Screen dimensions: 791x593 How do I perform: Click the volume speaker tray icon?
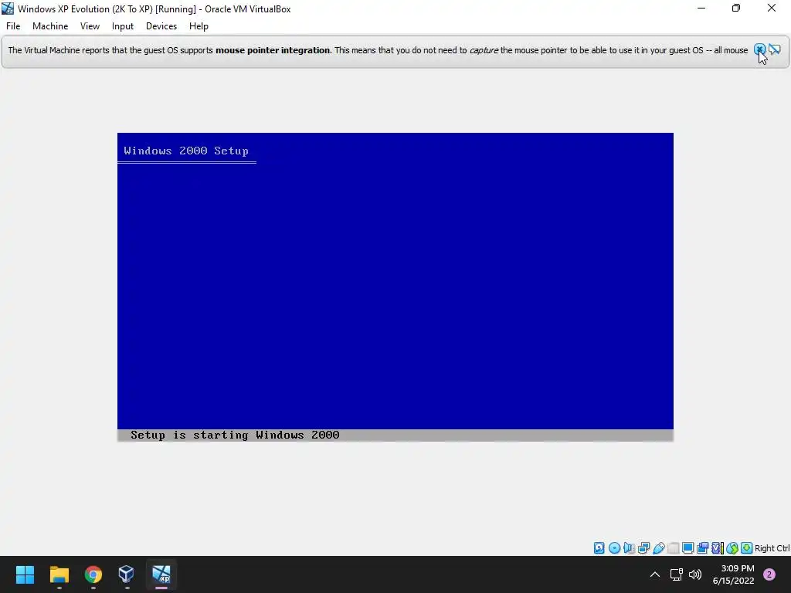click(x=695, y=574)
